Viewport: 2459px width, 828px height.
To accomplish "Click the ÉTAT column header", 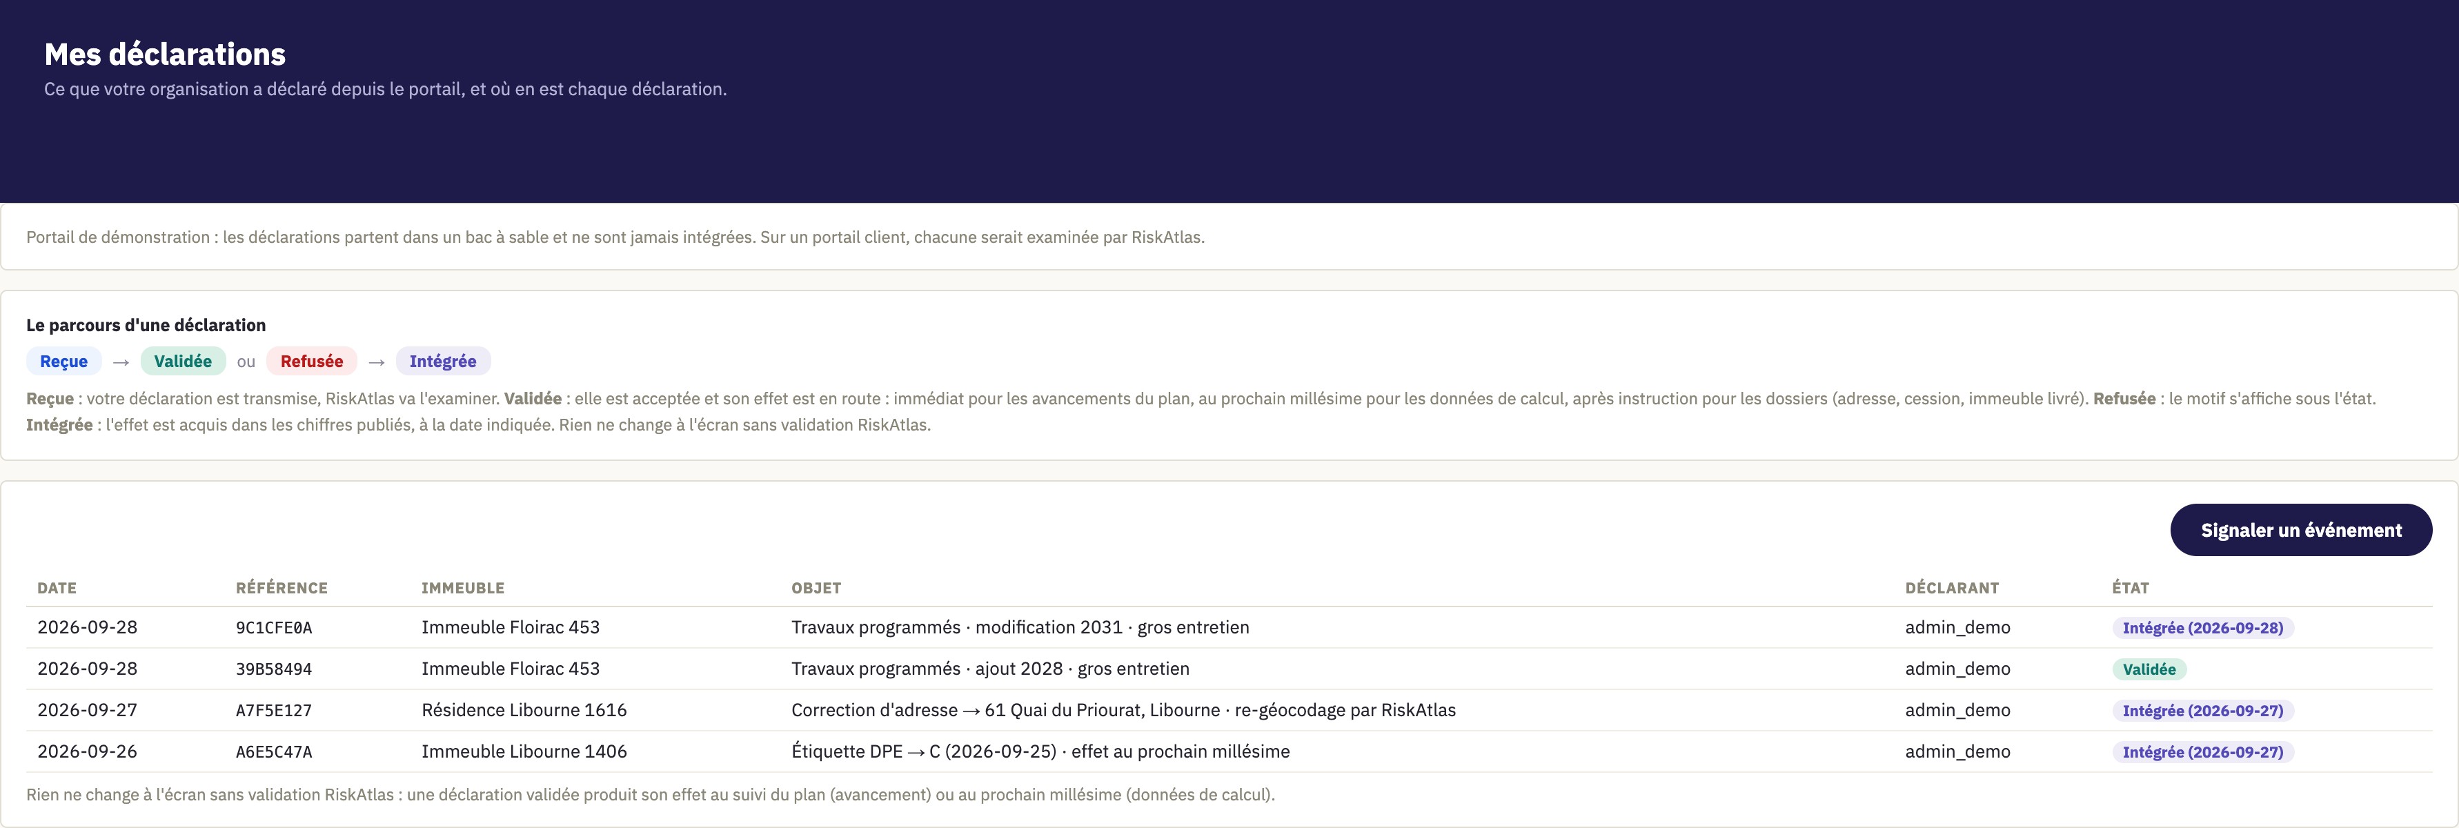I will coord(2131,589).
